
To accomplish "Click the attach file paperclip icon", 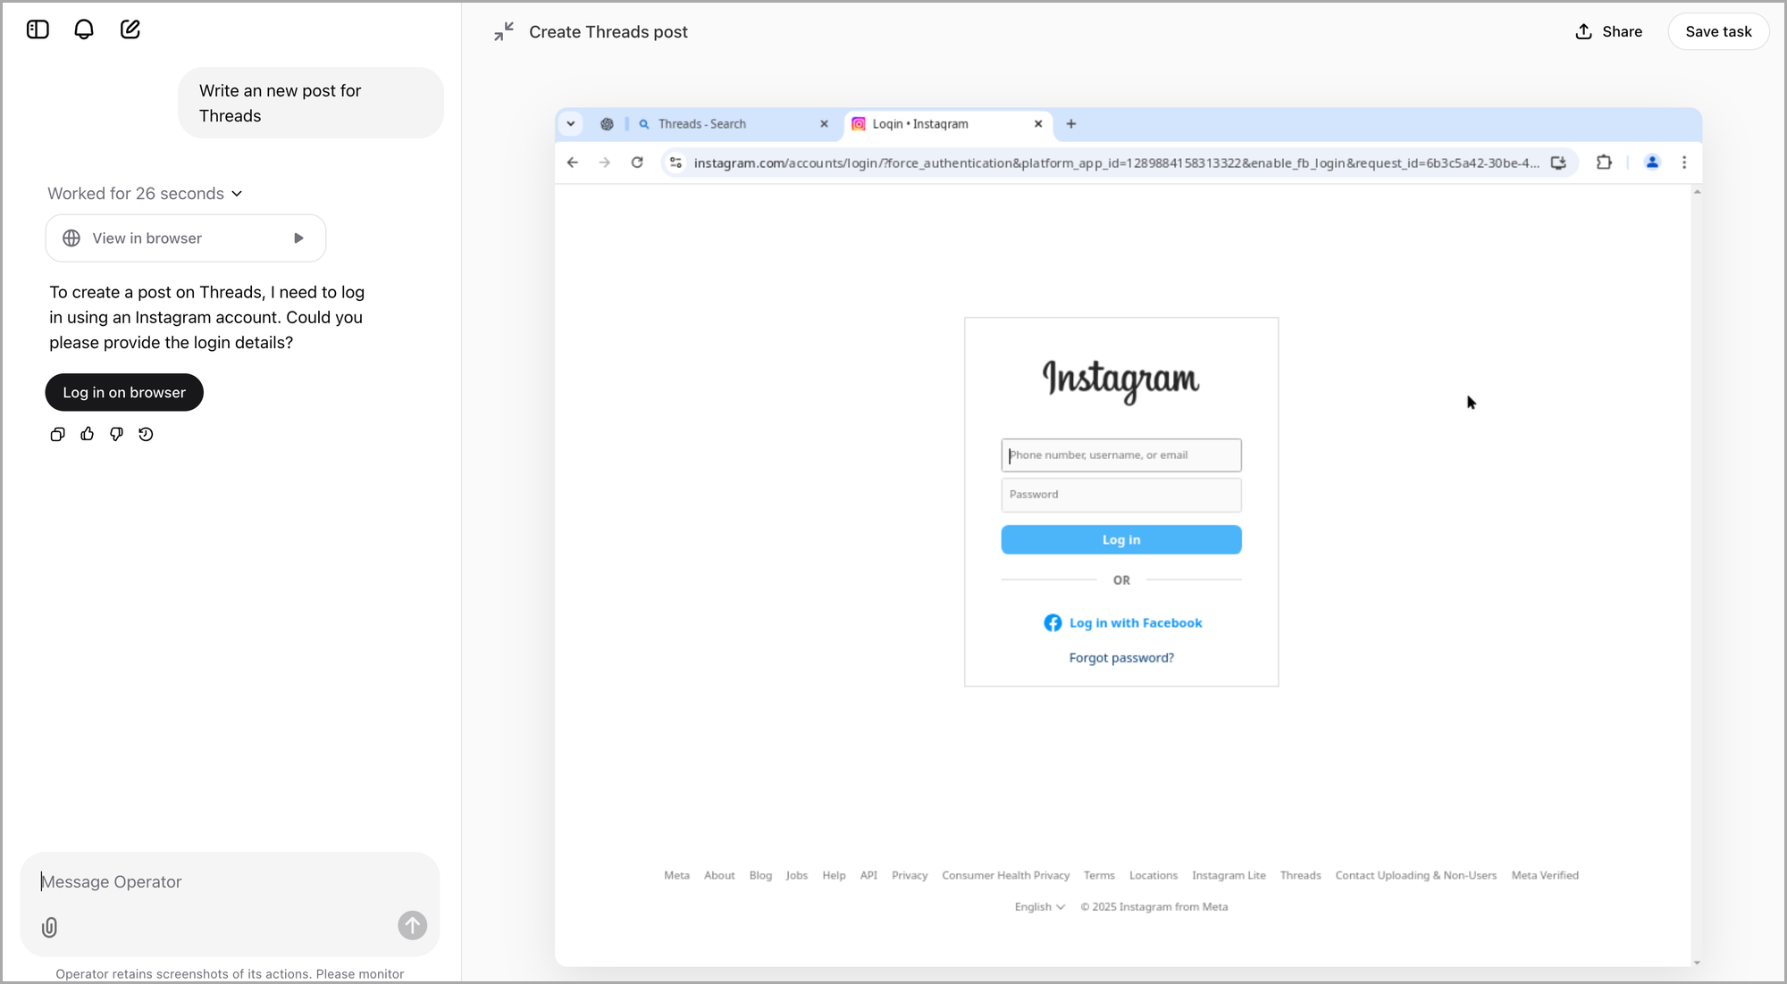I will 50,927.
